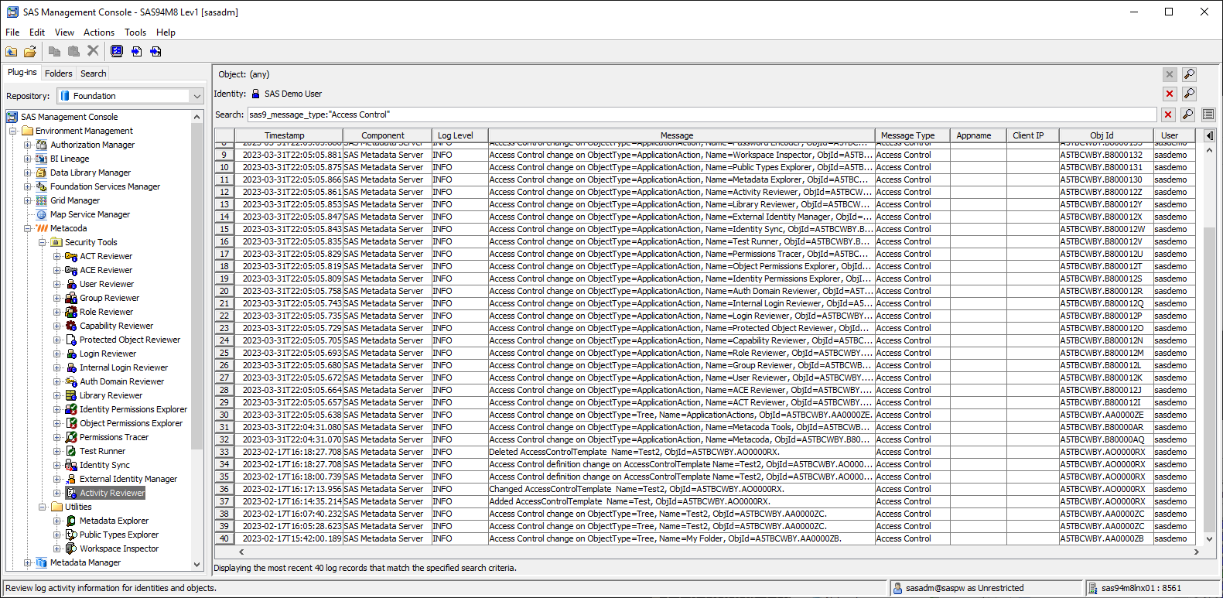Select the Identity Sync tree item
The width and height of the screenshot is (1223, 598).
coord(104,465)
